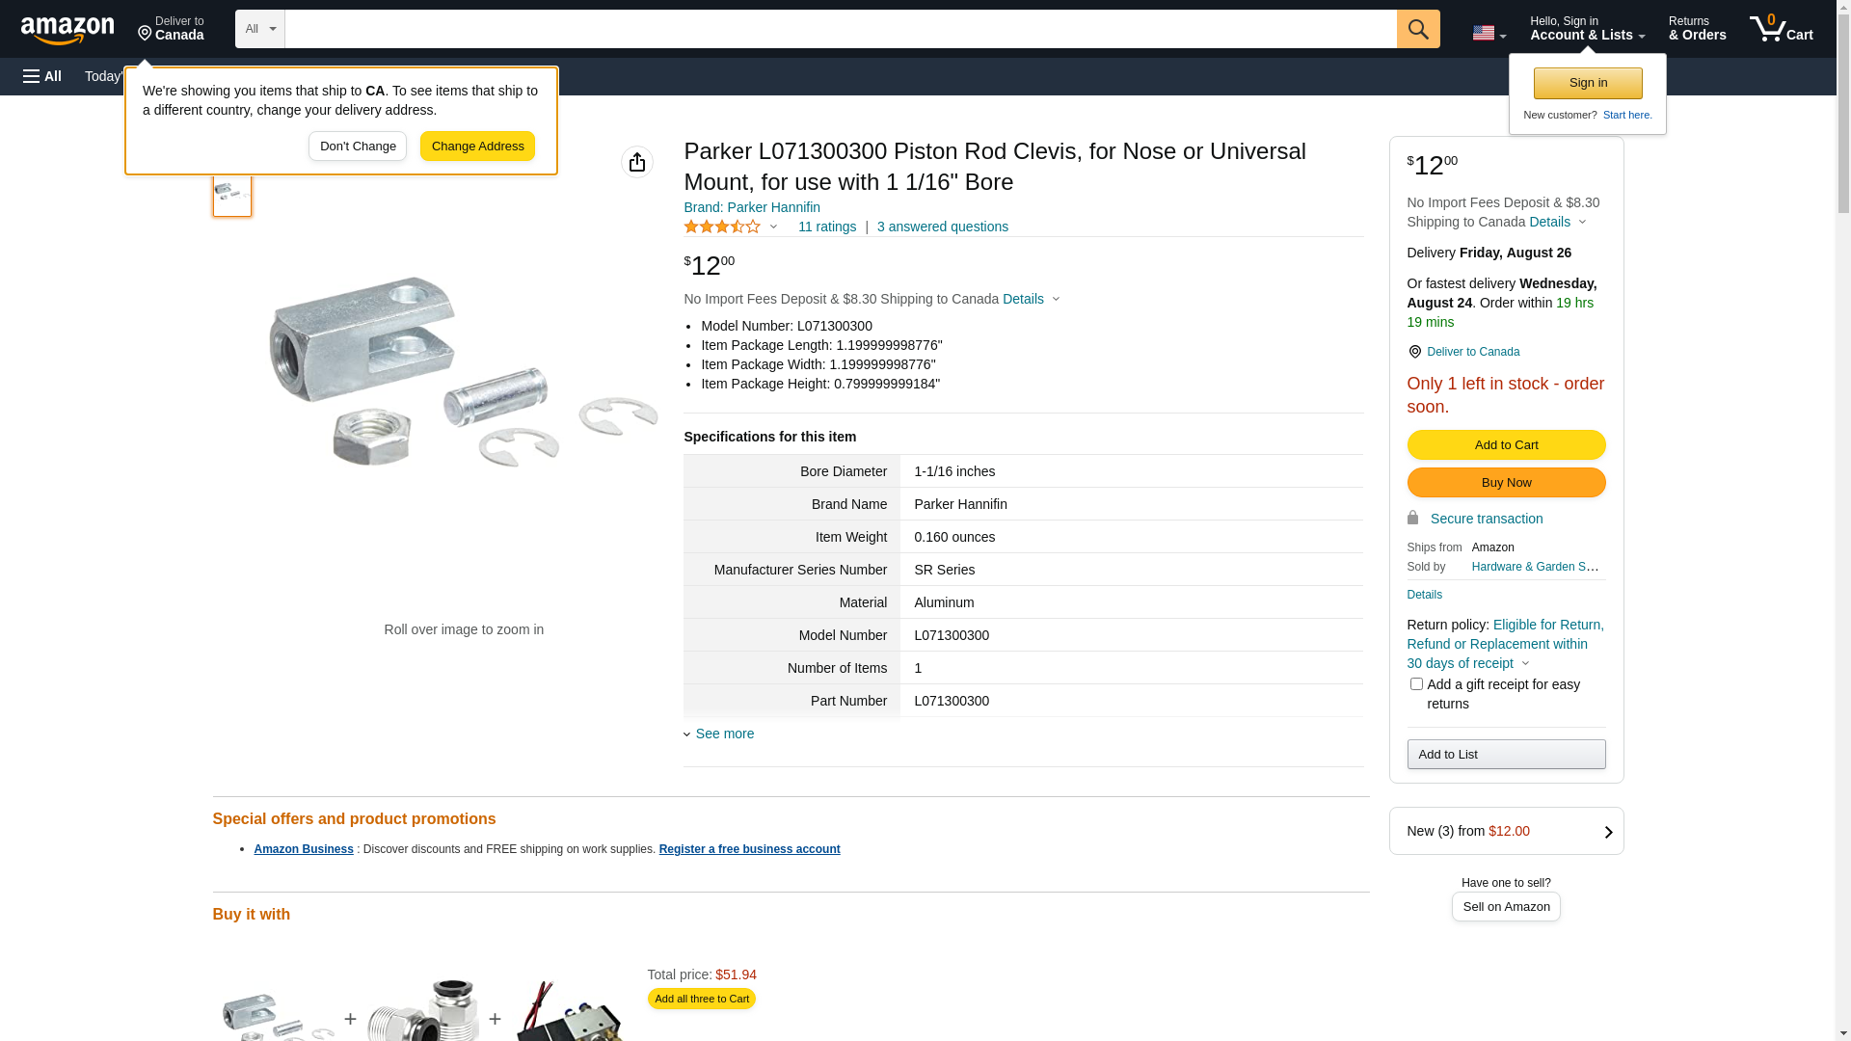This screenshot has width=1851, height=1041.
Task: Expand See more specifications
Action: (x=723, y=734)
